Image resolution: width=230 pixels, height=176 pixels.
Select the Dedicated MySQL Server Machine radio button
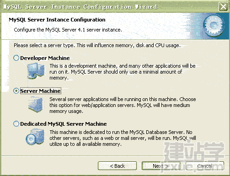[x=16, y=124]
